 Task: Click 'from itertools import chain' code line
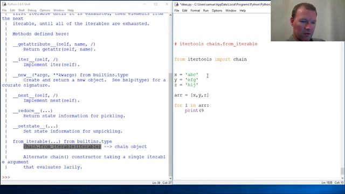[x=211, y=59]
